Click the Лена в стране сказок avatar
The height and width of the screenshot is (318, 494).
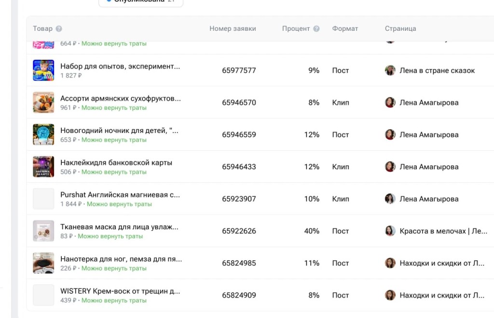(x=390, y=70)
